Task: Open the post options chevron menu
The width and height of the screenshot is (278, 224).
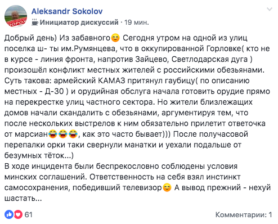Action: (x=270, y=9)
